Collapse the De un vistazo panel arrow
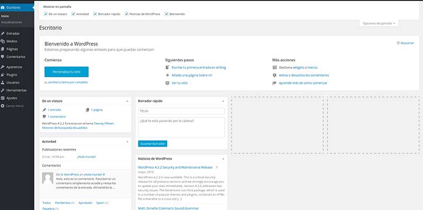The image size is (423, 210). 127,101
